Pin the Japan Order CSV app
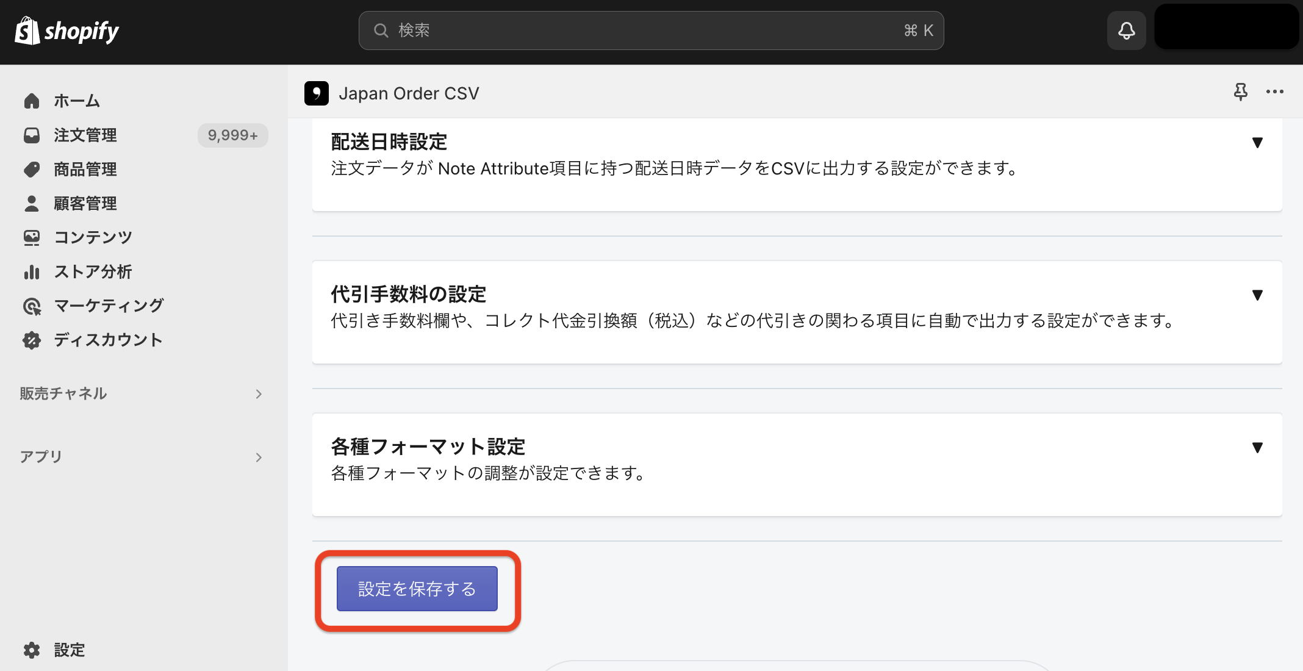1303x671 pixels. pos(1240,92)
